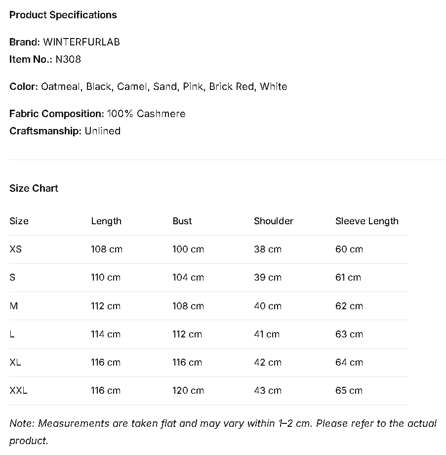Click the Size Chart heading
Viewport: 446px width, 455px height.
[34, 188]
